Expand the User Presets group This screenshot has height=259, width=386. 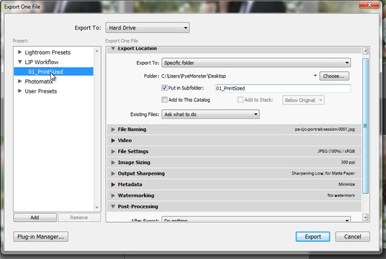tap(20, 91)
